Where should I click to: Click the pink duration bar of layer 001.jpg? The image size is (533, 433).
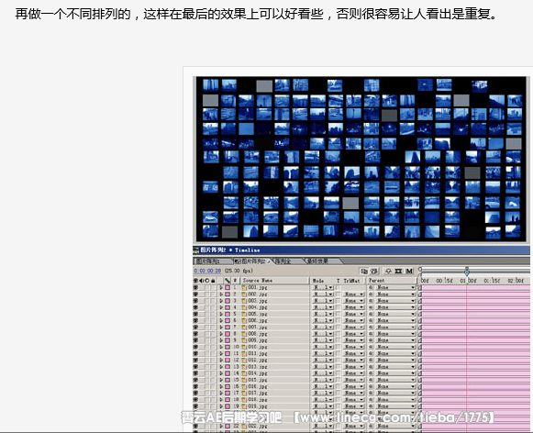coord(475,287)
